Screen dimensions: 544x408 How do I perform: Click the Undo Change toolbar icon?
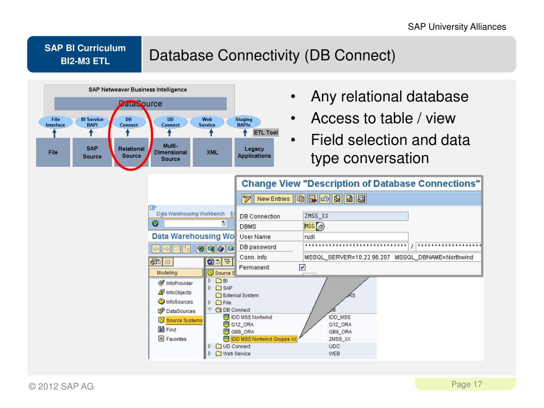325,199
